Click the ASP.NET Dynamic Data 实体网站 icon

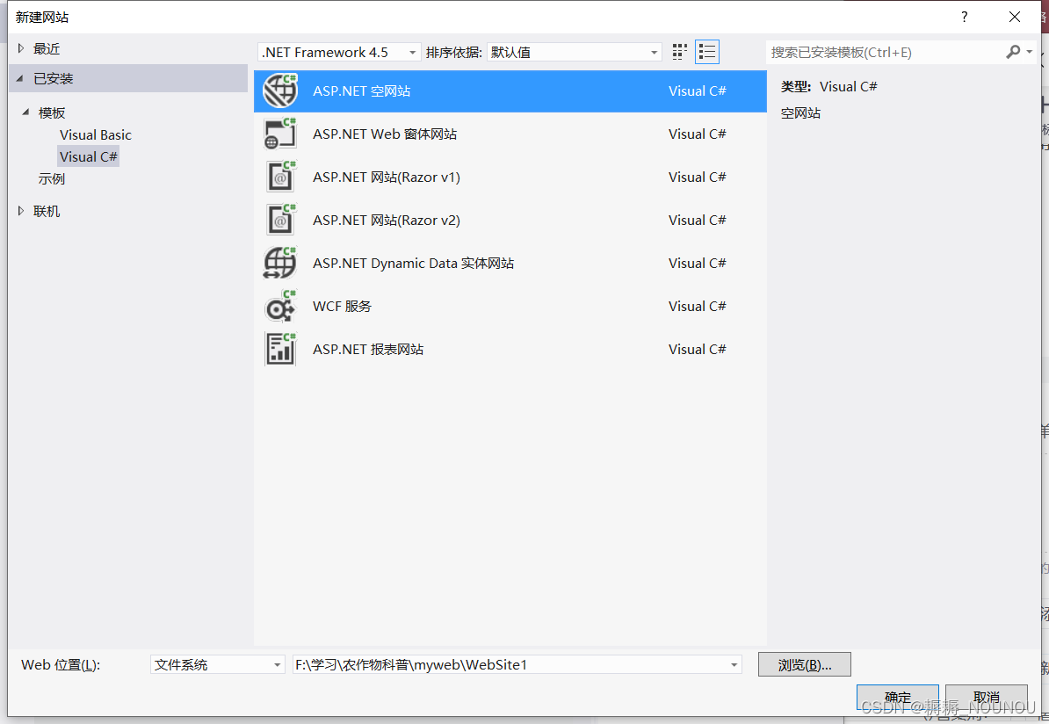click(279, 263)
